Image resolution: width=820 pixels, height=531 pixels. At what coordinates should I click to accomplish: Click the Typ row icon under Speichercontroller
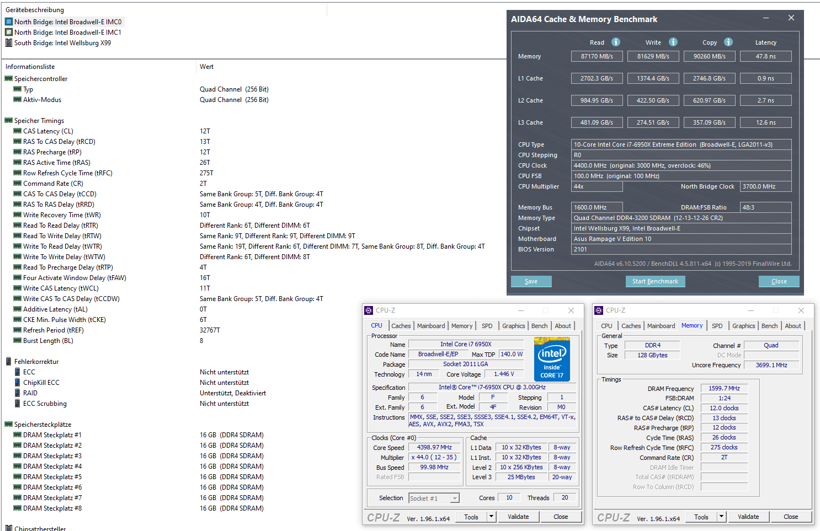18,89
